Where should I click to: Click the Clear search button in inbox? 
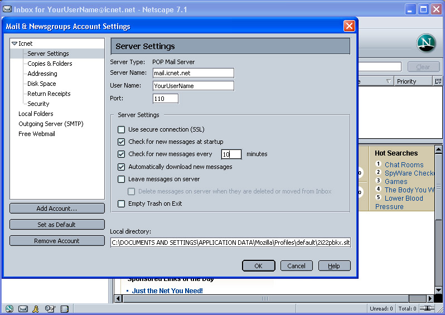click(423, 67)
